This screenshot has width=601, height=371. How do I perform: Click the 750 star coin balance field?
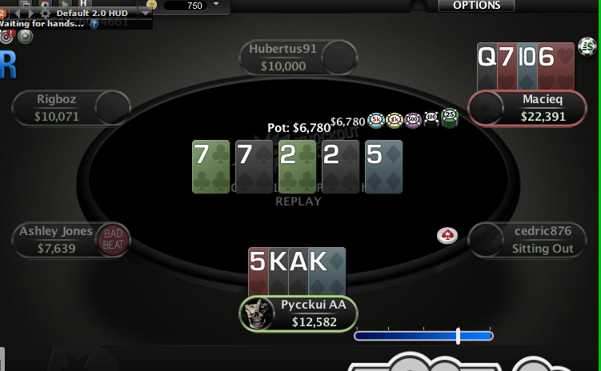pos(186,6)
